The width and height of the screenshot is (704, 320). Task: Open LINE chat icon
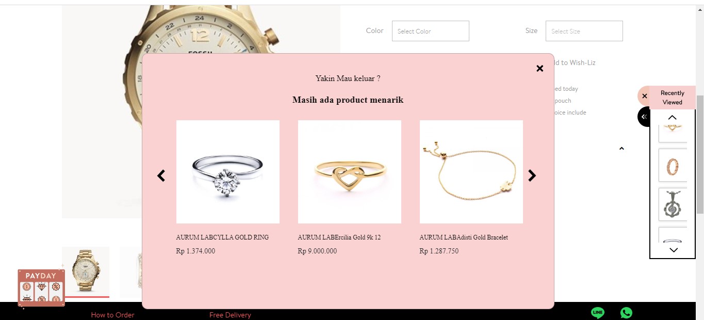pyautogui.click(x=598, y=312)
